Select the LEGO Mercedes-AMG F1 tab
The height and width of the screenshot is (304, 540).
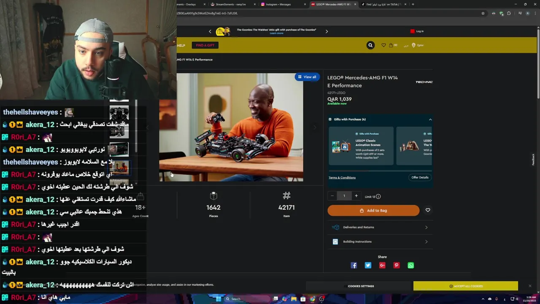tap(333, 4)
